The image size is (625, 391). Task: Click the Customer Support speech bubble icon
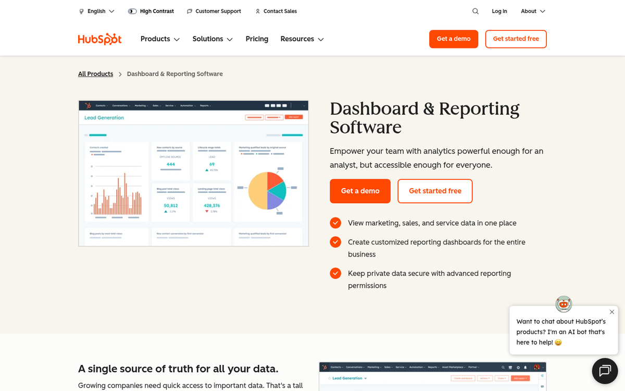(189, 11)
